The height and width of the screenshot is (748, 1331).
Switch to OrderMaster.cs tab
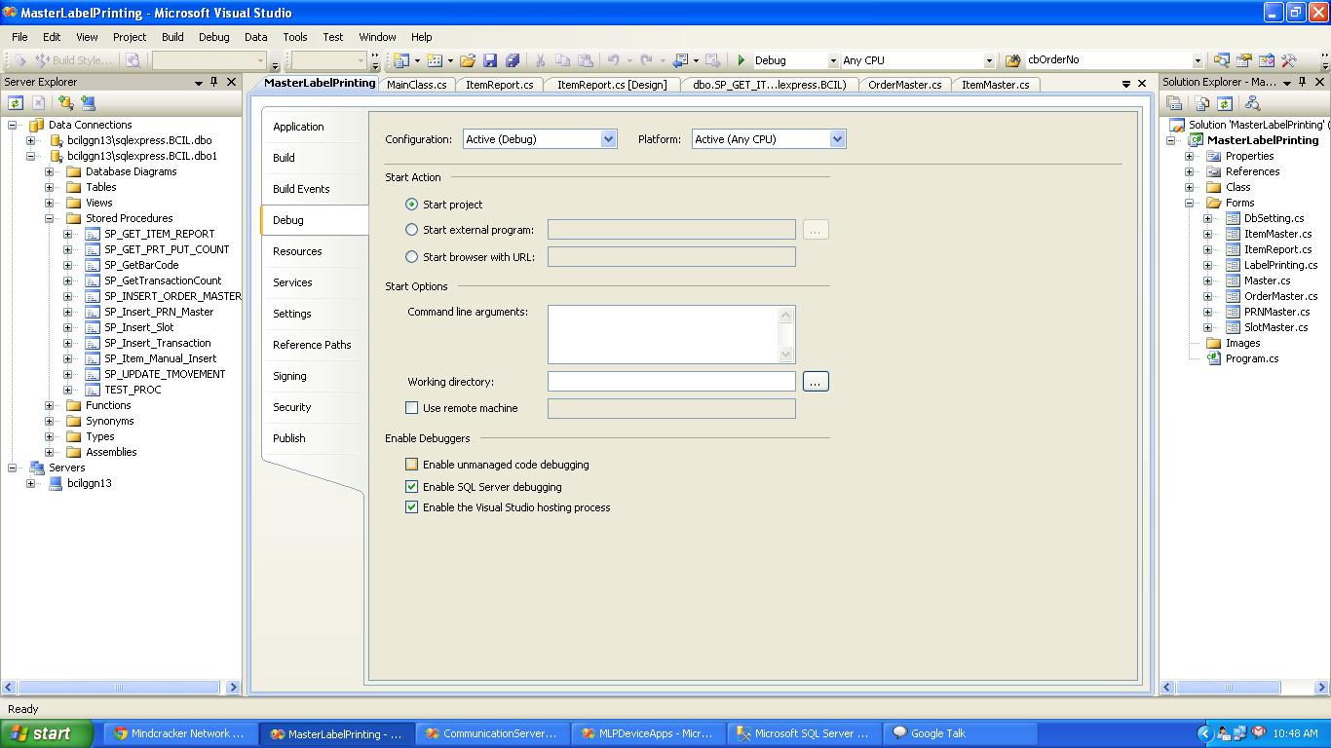pyautogui.click(x=905, y=85)
